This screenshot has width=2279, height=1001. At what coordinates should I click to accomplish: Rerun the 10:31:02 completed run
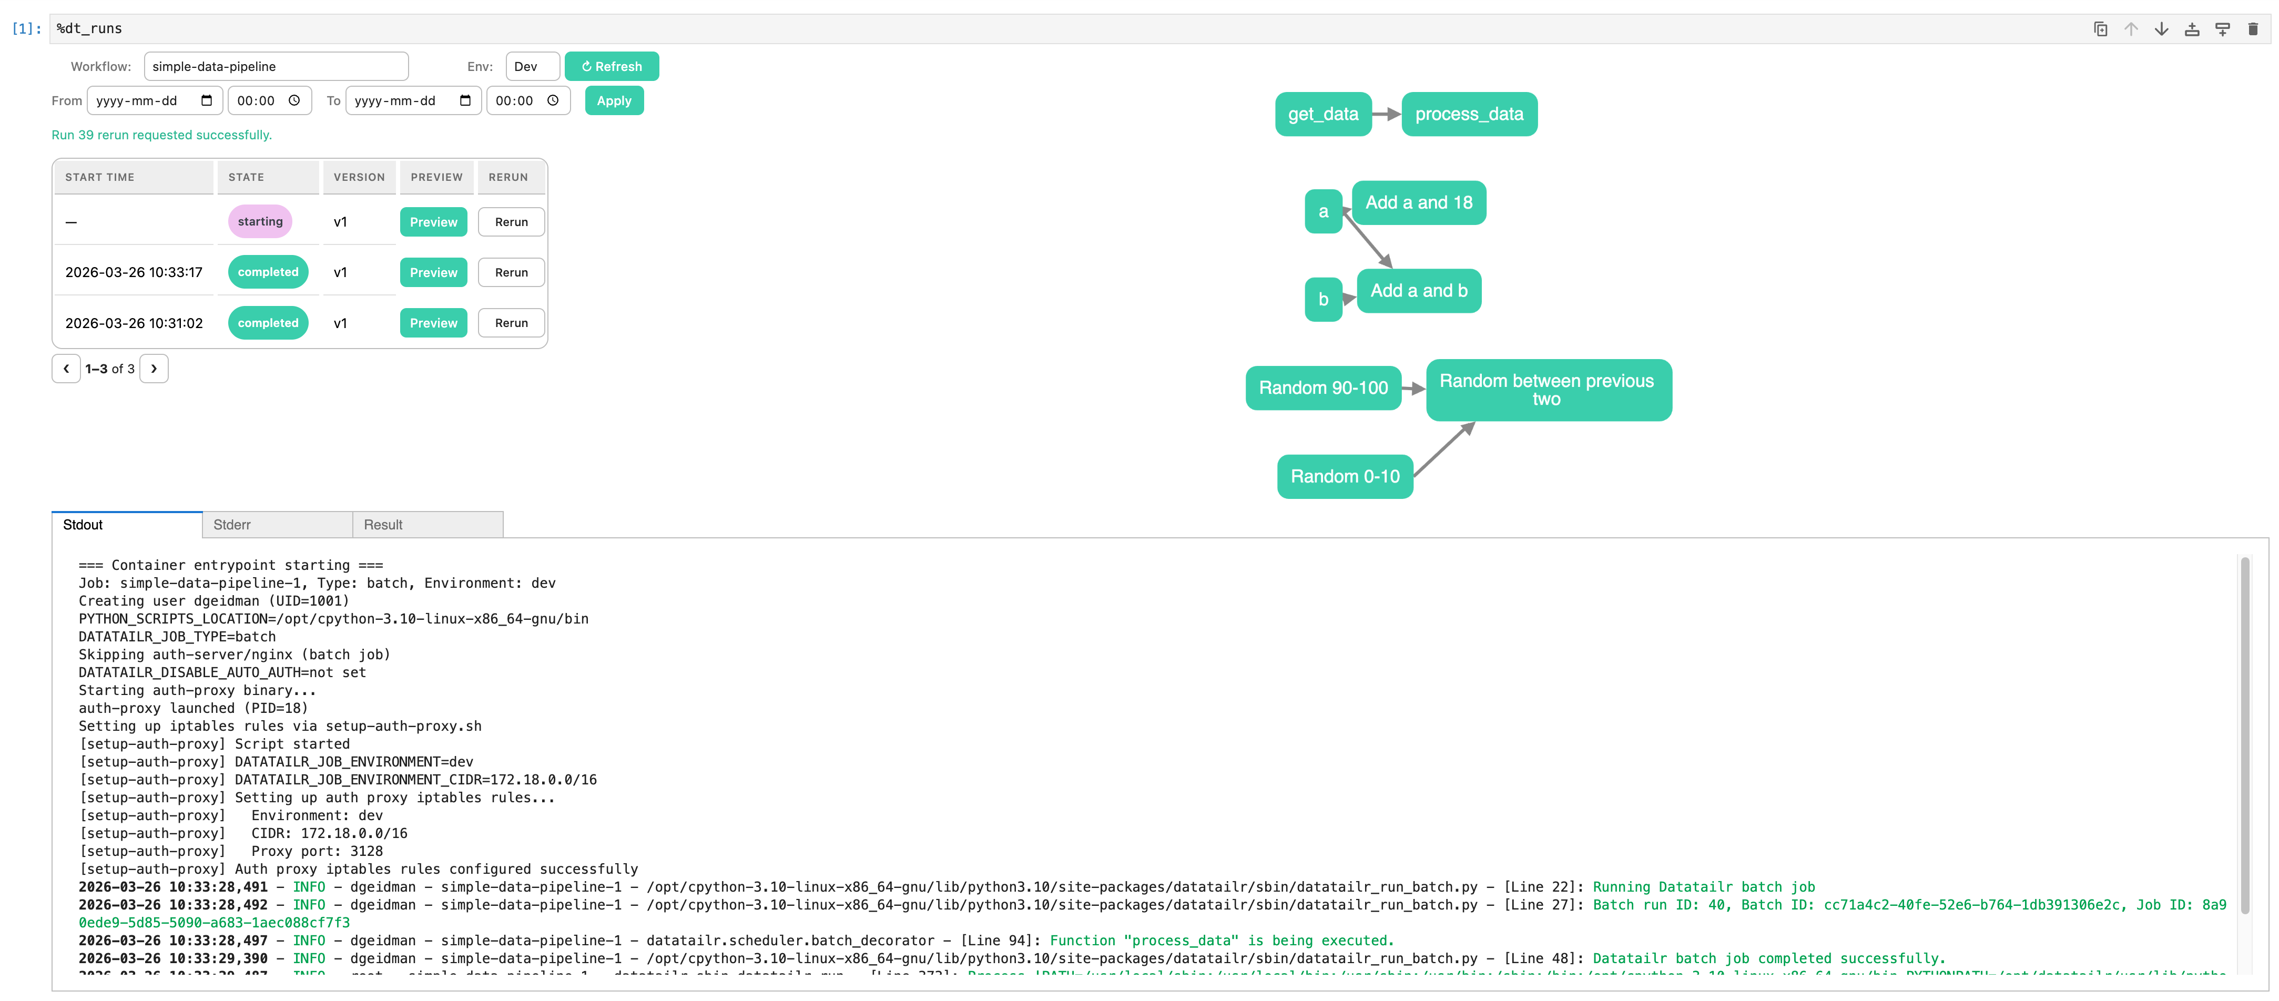tap(511, 322)
